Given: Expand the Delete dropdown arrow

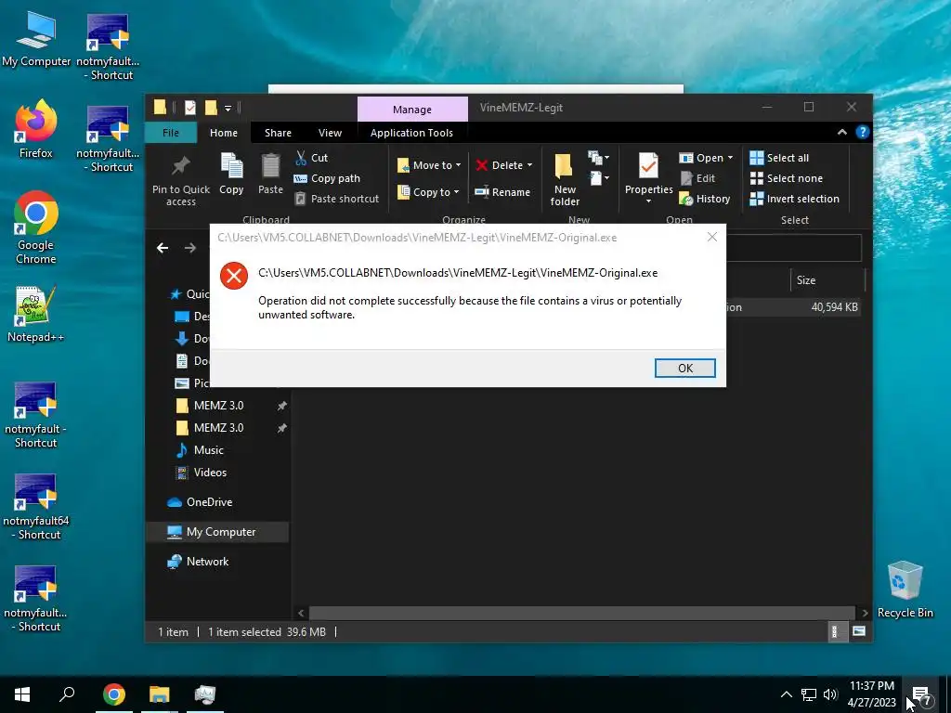Looking at the screenshot, I should [529, 165].
